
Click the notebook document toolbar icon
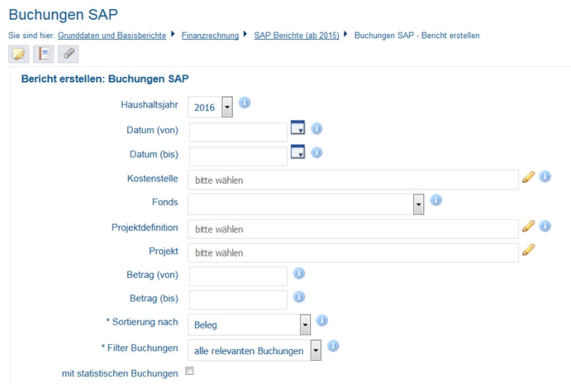coord(44,54)
